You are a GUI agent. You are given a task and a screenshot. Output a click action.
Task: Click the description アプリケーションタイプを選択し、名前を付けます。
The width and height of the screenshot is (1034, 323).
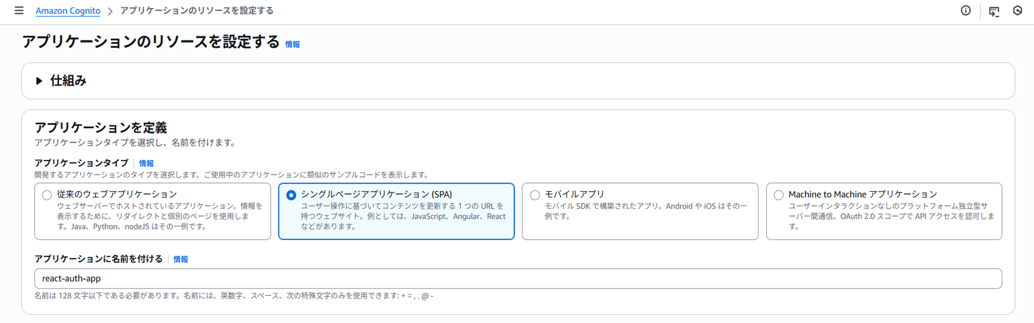[x=135, y=143]
